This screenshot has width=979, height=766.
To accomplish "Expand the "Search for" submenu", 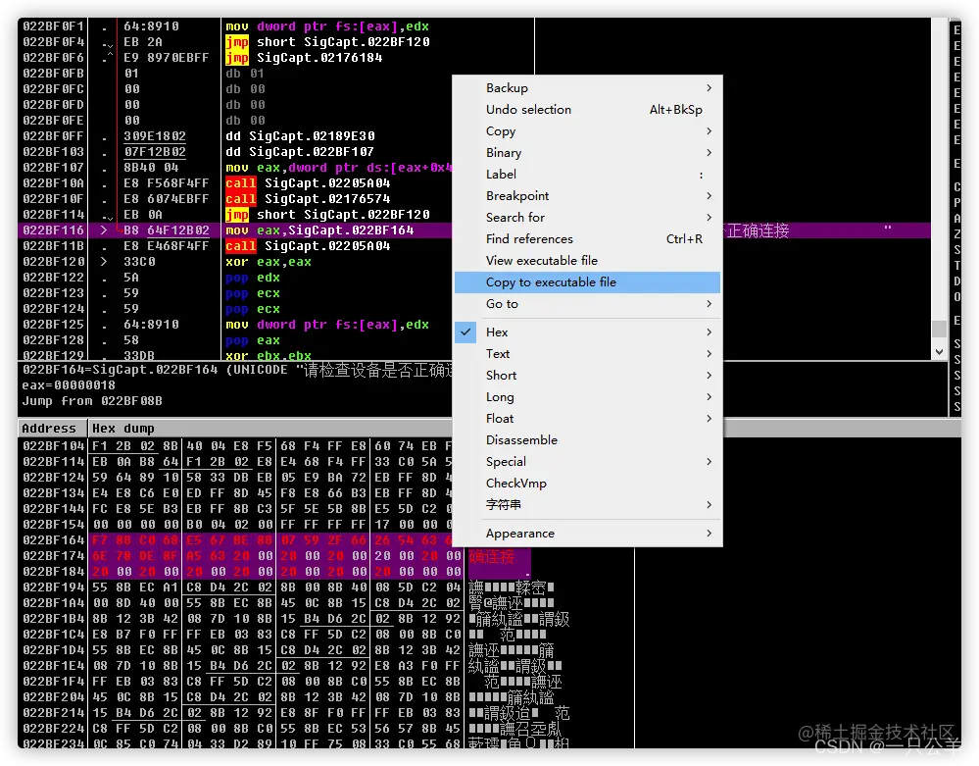I will pos(514,217).
